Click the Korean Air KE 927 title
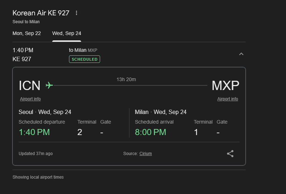Viewport: 286px width, 194px height. [x=41, y=13]
